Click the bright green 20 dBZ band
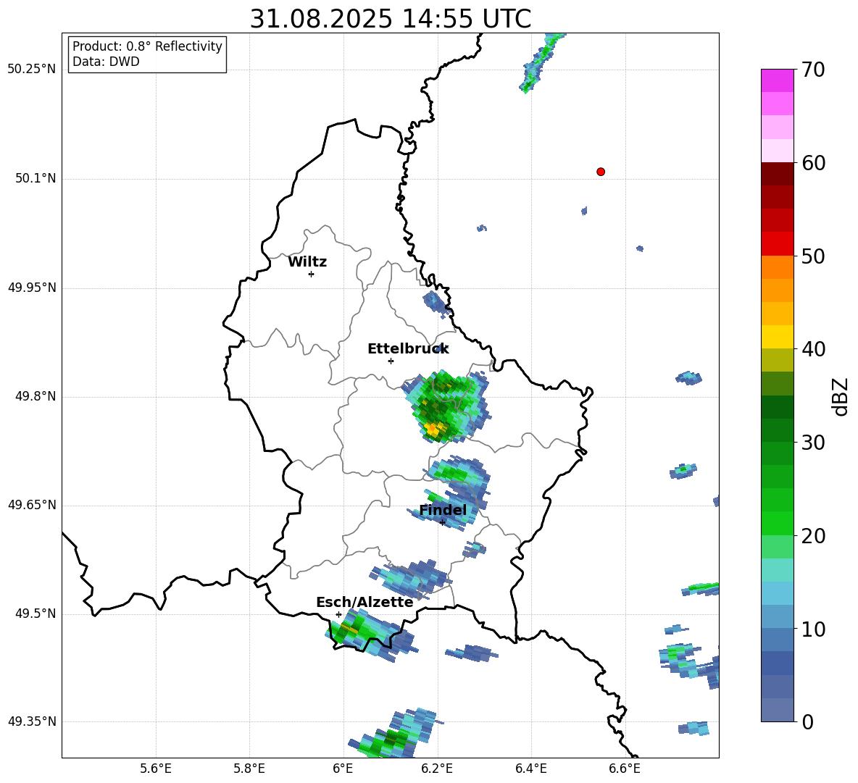 [x=777, y=523]
